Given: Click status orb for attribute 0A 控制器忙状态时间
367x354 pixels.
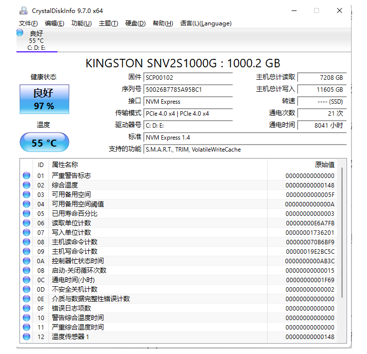Looking at the screenshot, I should point(26,261).
